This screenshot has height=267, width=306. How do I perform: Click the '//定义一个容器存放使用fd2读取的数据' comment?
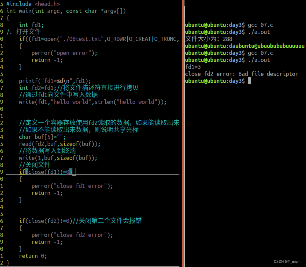pos(99,123)
